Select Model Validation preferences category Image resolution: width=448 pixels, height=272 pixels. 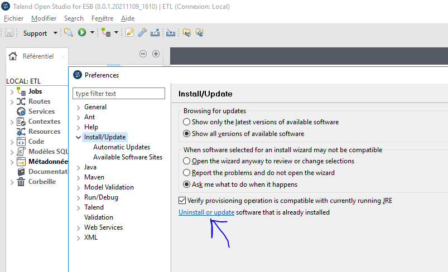[x=109, y=187]
